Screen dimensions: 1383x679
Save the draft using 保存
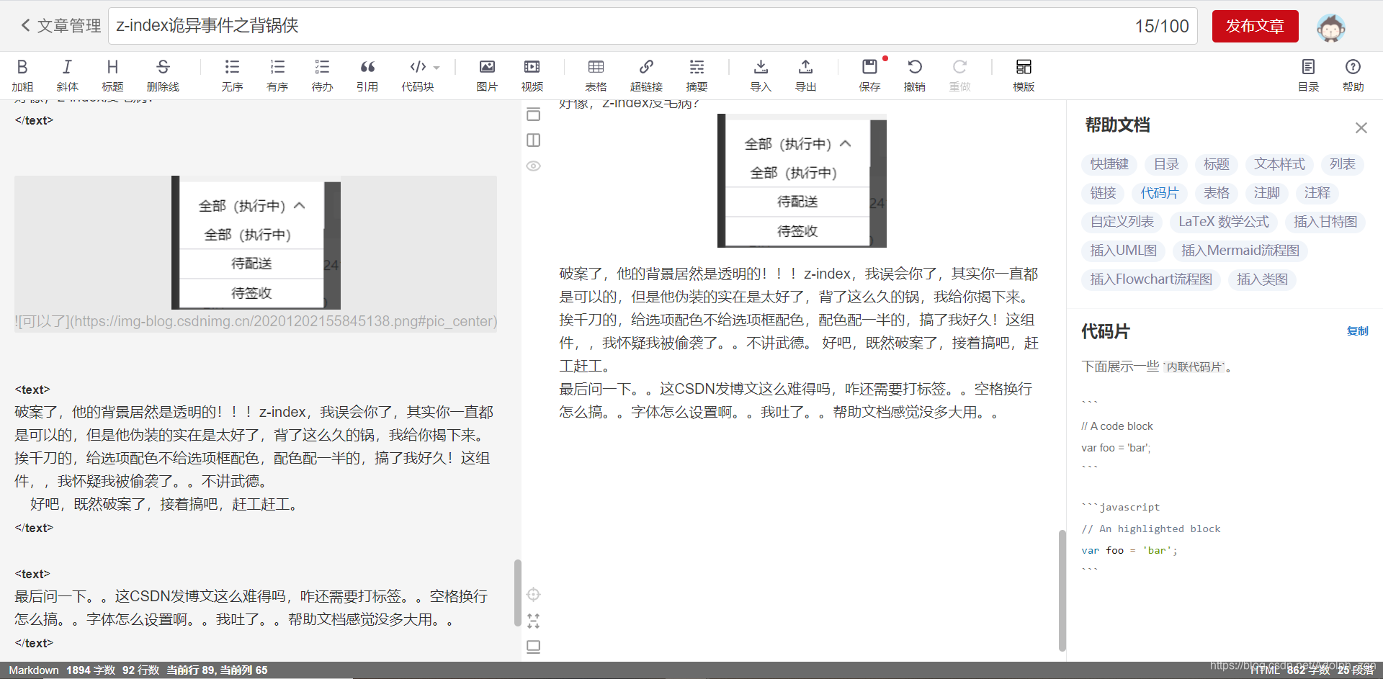(x=869, y=74)
